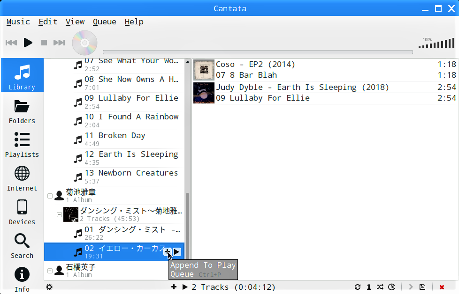Clear the play queue with red X
The height and width of the screenshot is (294, 459).
[442, 287]
